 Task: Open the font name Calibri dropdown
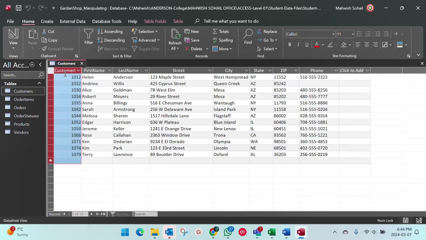(x=333, y=34)
